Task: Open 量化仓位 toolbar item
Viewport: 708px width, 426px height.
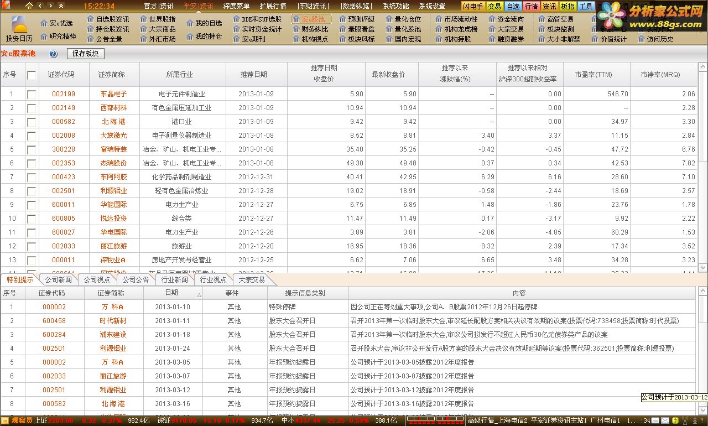Action: tap(403, 19)
